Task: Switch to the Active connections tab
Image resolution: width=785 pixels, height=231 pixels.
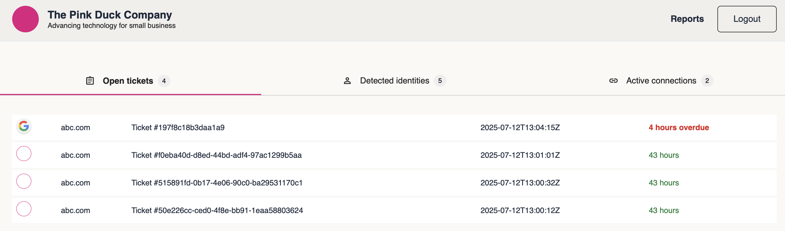Action: 661,81
